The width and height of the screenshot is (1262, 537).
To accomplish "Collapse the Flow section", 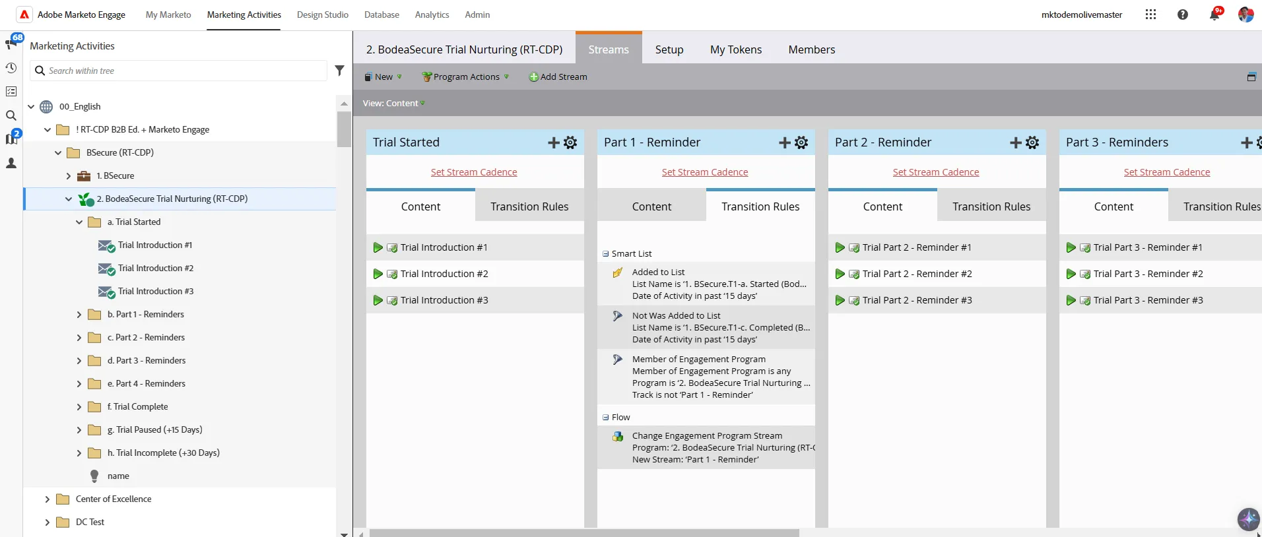I will (605, 418).
